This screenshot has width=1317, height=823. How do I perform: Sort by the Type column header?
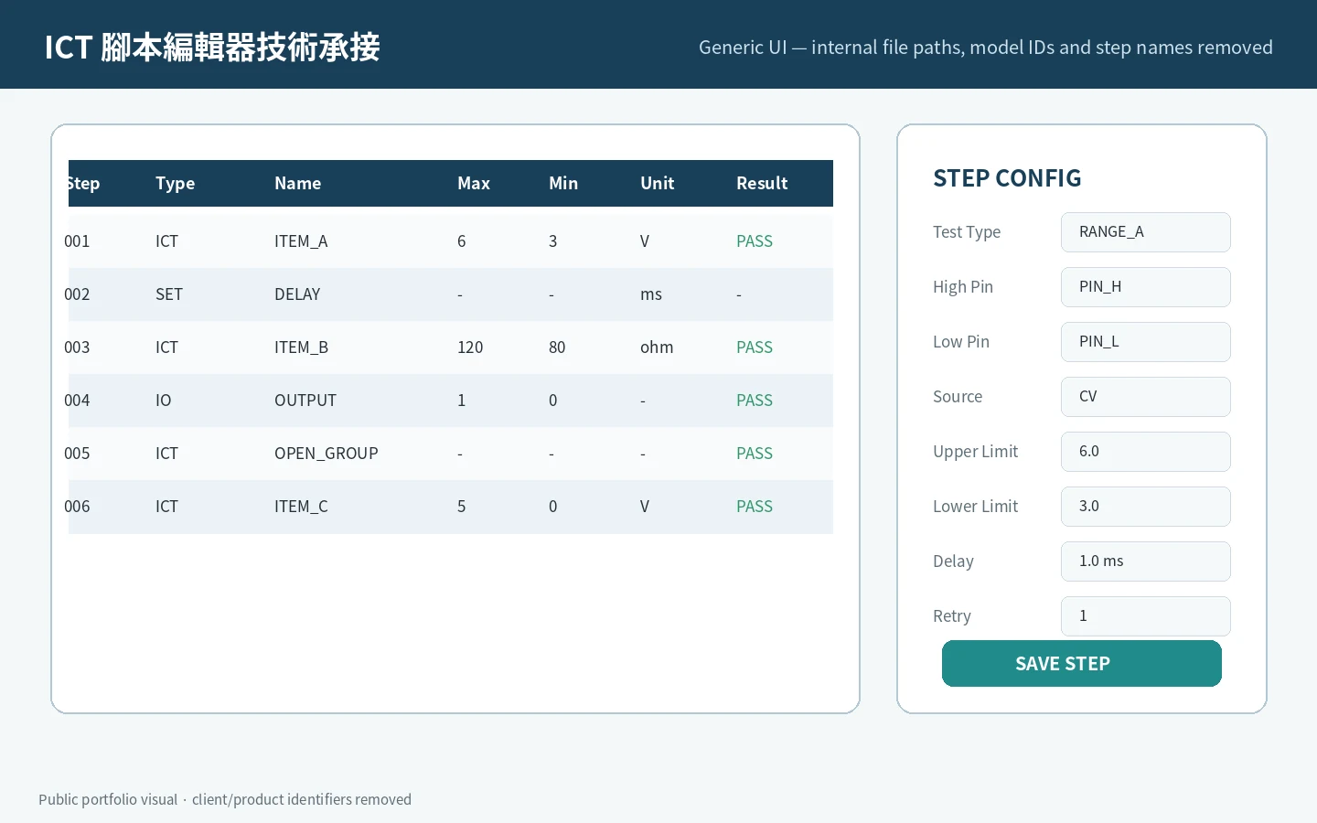[176, 183]
